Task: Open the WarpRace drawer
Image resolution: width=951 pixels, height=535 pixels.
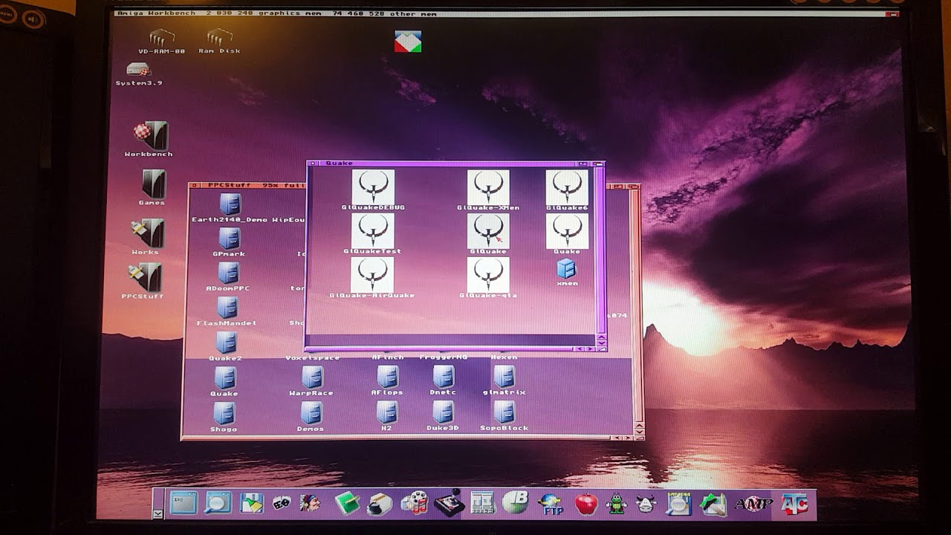Action: click(312, 377)
